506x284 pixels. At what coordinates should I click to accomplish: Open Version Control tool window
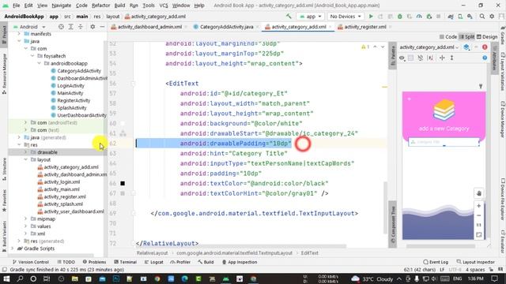pos(30,262)
